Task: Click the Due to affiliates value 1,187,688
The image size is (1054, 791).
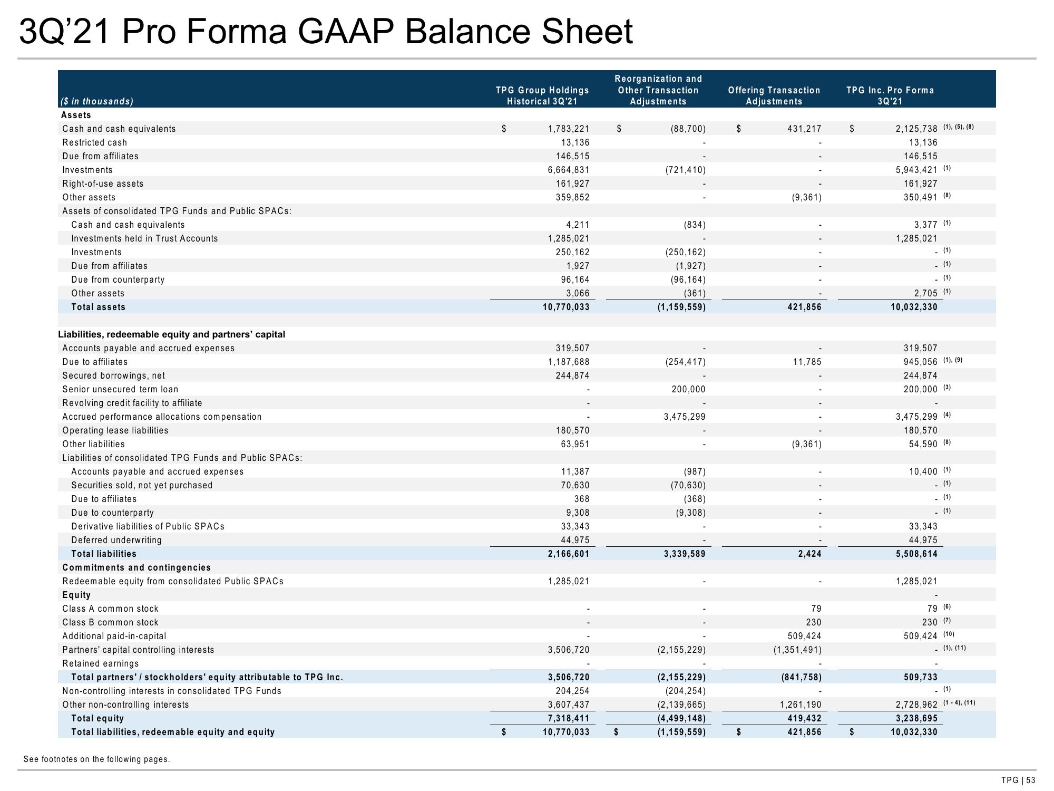Action: click(569, 362)
